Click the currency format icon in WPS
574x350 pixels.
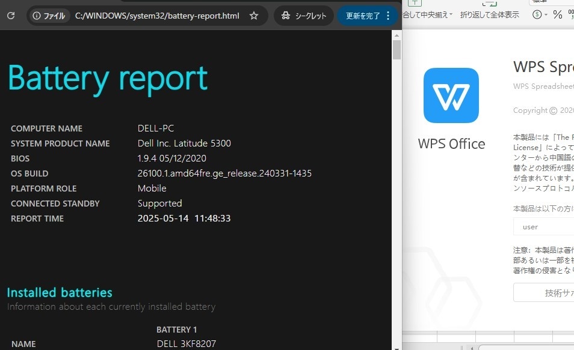tap(537, 14)
